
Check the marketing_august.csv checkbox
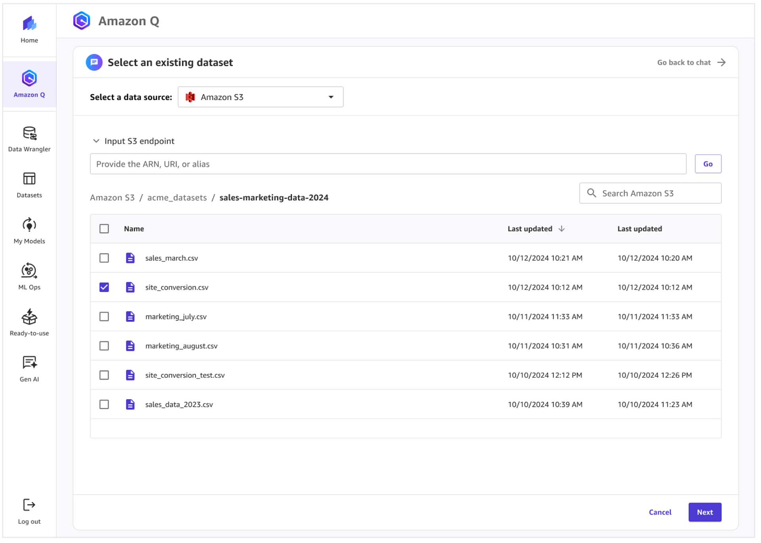coord(104,346)
